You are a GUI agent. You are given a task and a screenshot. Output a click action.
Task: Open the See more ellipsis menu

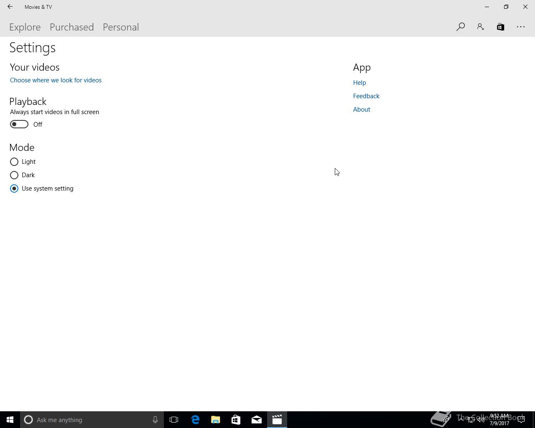pyautogui.click(x=520, y=26)
